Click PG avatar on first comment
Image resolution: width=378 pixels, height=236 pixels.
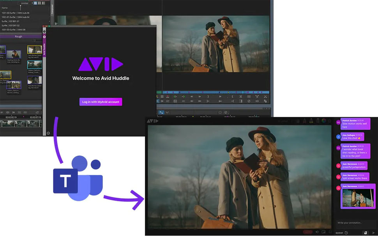click(338, 123)
